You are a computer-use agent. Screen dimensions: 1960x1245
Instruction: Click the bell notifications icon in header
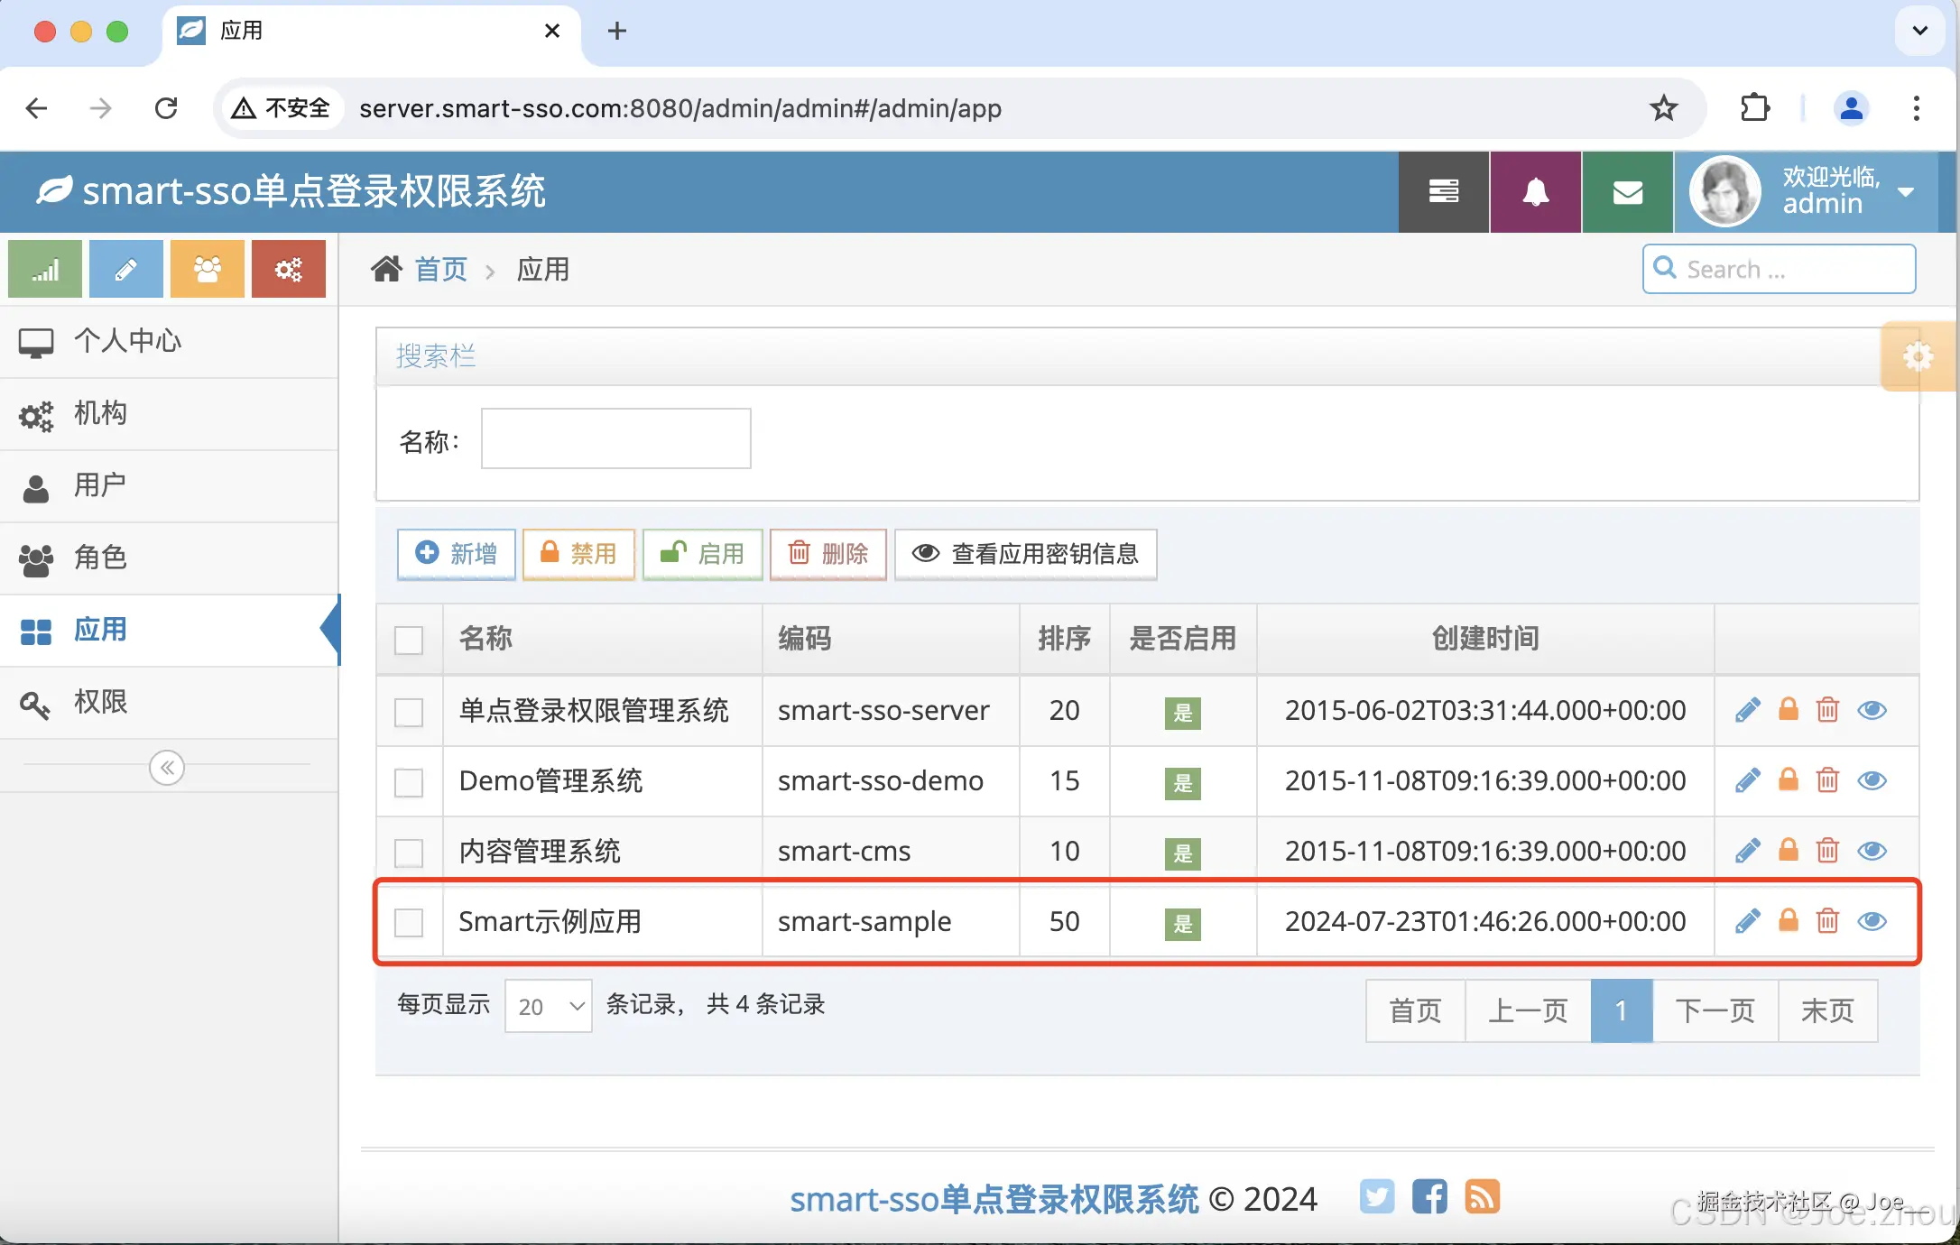1535,192
